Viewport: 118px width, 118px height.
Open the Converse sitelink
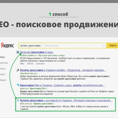[40, 64]
